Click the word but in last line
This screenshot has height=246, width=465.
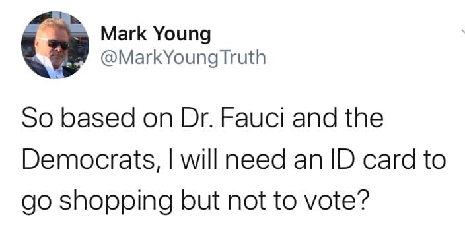[201, 200]
